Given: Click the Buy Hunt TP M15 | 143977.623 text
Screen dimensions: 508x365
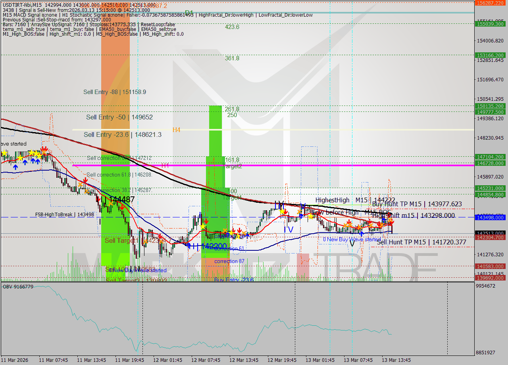Looking at the screenshot, I should click(417, 204).
